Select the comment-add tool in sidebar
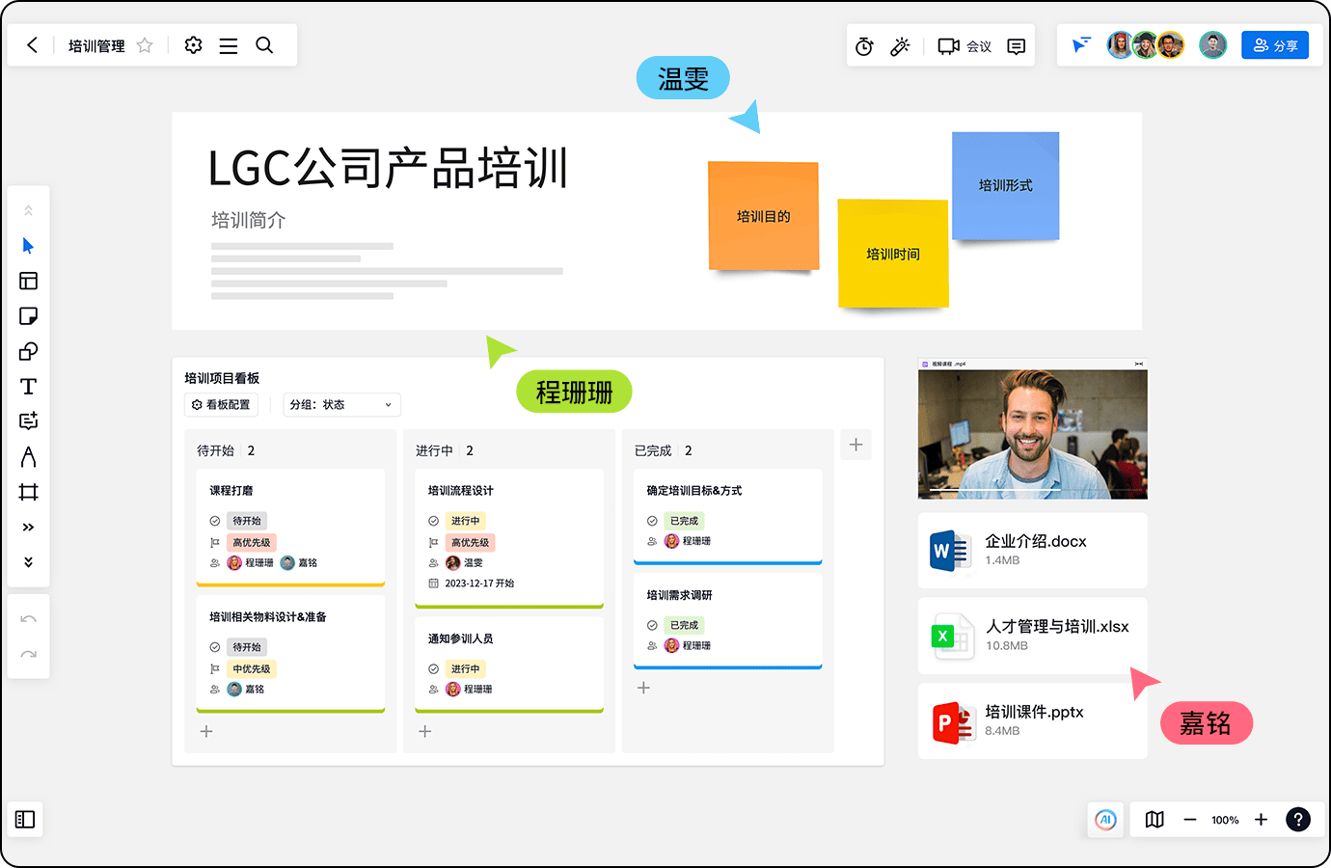Screen dimensions: 1331x868 click(28, 421)
